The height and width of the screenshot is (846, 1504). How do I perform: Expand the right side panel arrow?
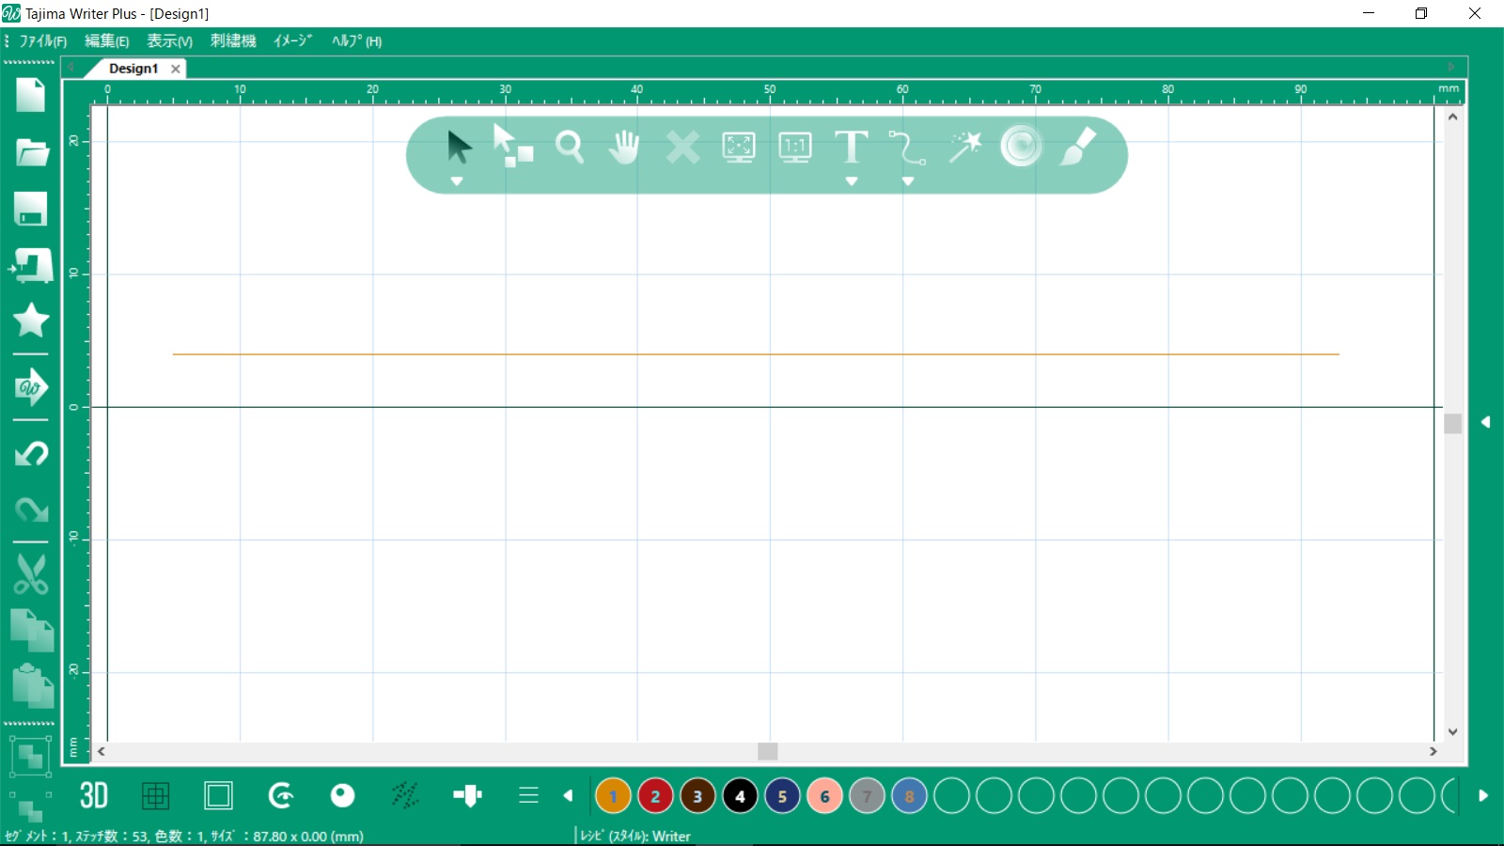[1486, 422]
